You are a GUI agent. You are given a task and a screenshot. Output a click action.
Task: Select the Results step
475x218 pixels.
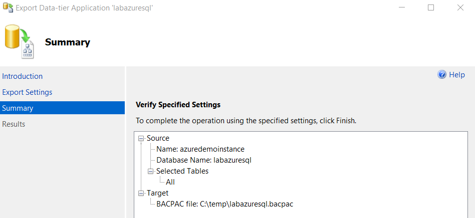pyautogui.click(x=14, y=124)
